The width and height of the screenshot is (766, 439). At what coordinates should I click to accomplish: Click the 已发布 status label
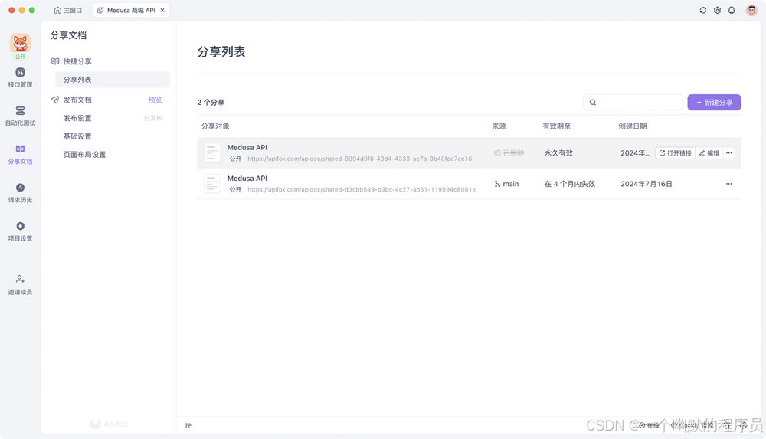pyautogui.click(x=153, y=118)
